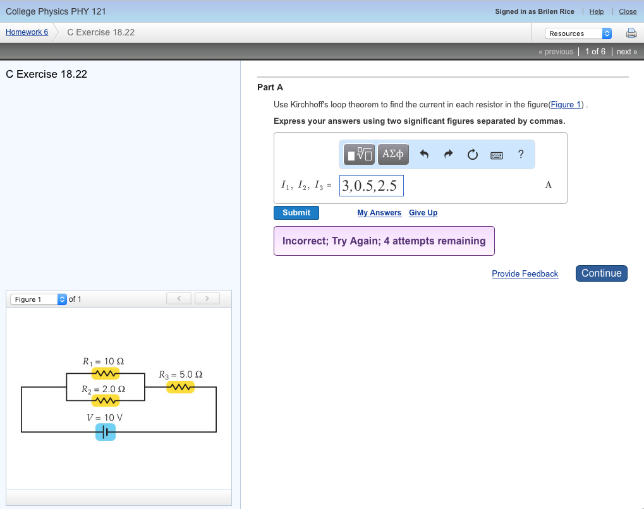Advance to next problem with next »
Screen dimensions: 644x509
[x=626, y=51]
